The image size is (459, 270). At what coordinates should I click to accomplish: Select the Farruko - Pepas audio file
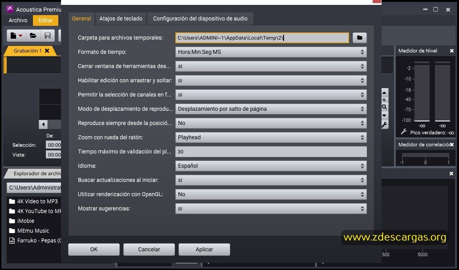tap(35, 241)
